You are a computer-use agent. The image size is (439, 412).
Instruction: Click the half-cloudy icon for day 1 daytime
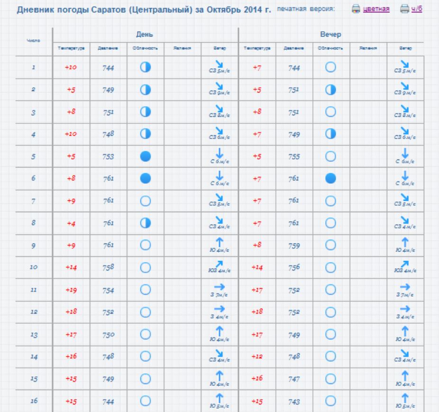(x=145, y=67)
